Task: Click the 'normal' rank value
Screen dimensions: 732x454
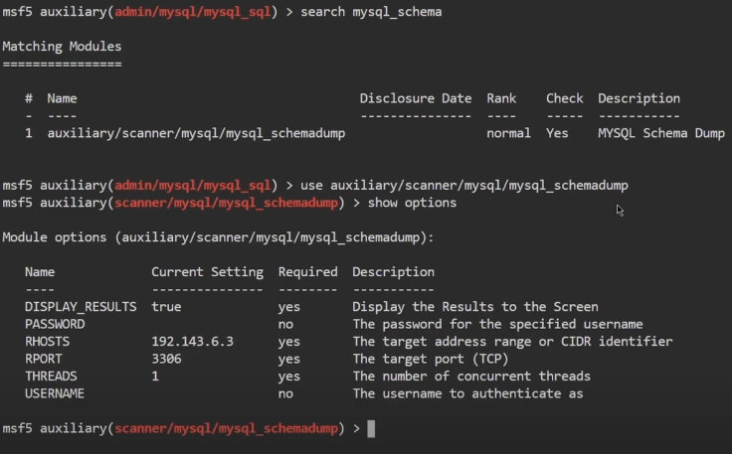Action: click(508, 133)
